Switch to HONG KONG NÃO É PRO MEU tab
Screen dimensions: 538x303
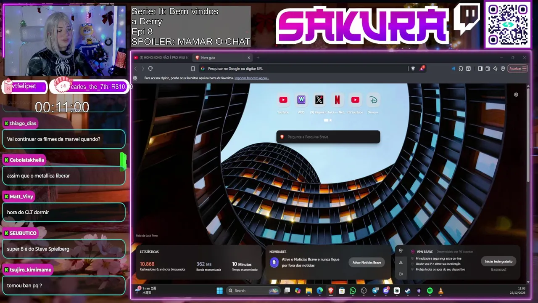[x=161, y=58]
